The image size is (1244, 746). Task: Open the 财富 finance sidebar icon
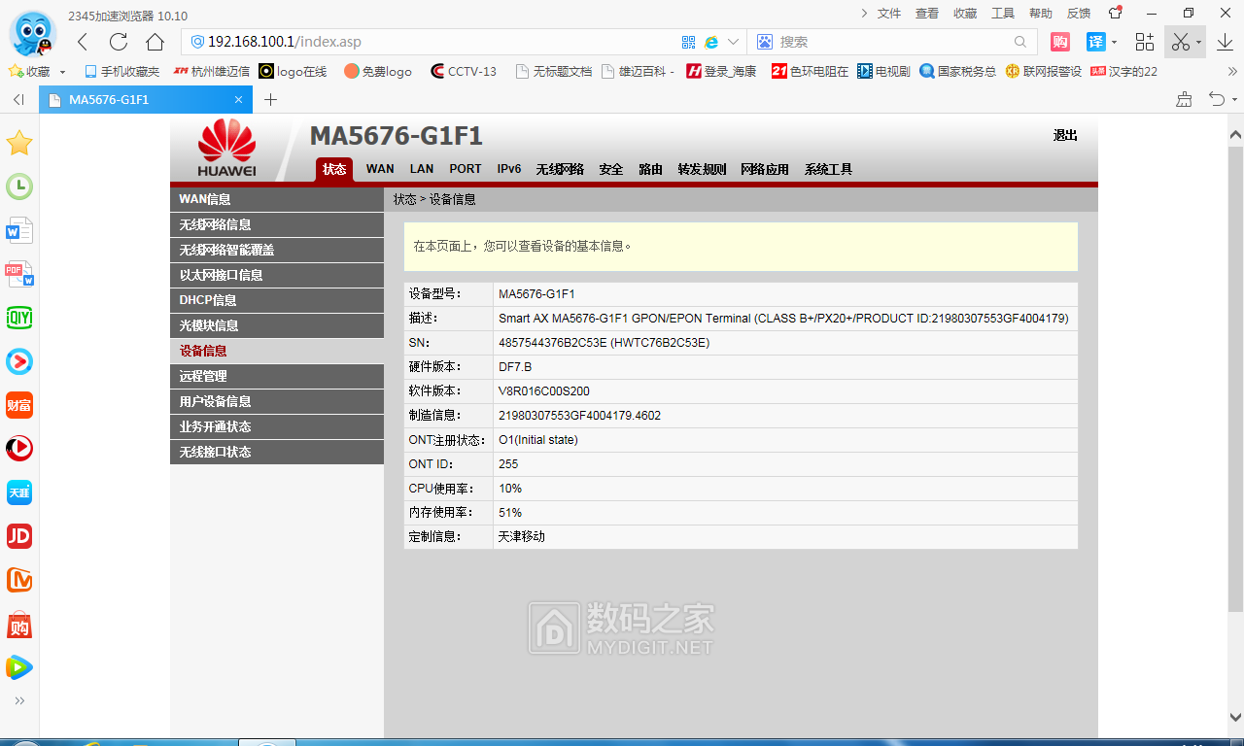pos(19,405)
